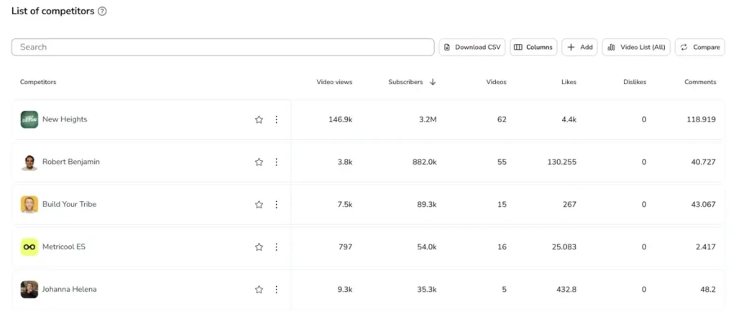
Task: Favorite Build Your Tribe with the star
Action: 259,204
